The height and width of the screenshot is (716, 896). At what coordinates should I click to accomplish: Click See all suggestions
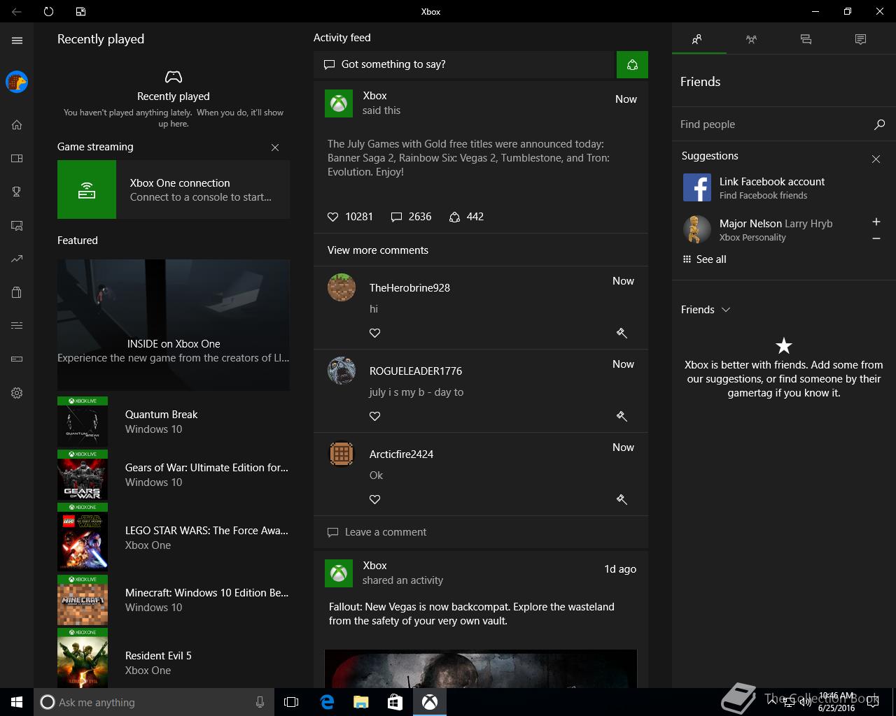point(704,259)
